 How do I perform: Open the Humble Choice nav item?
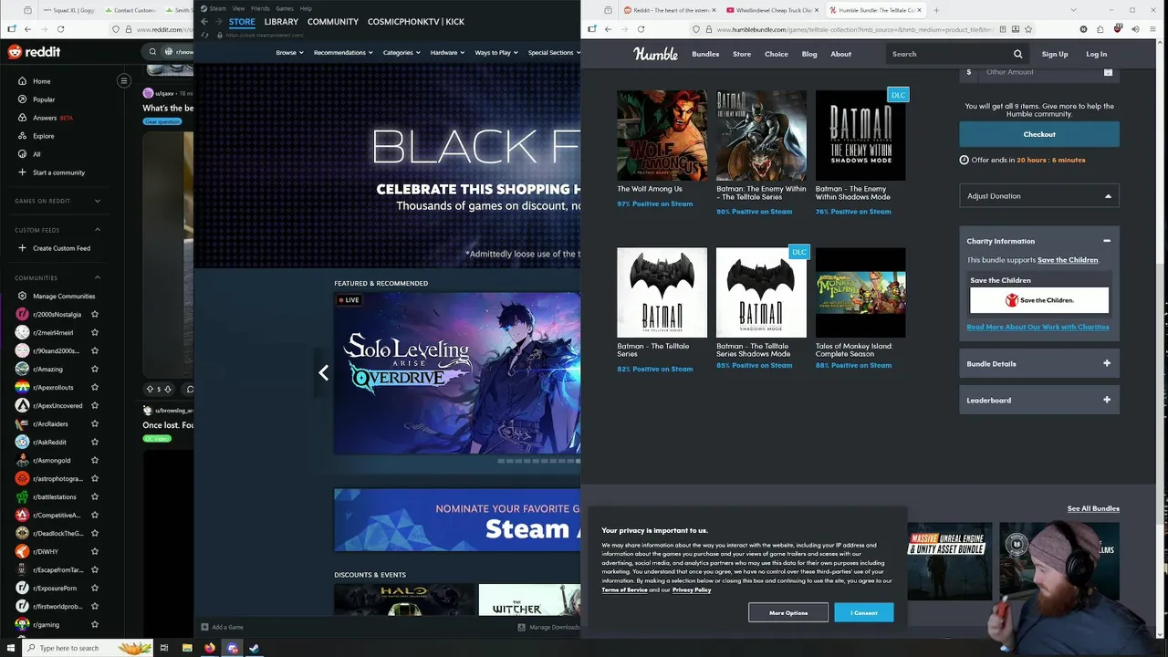coord(777,54)
